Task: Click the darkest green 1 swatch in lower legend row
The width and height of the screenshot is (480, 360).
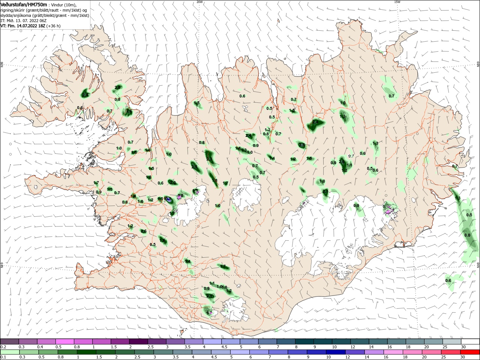Action: click(x=86, y=352)
